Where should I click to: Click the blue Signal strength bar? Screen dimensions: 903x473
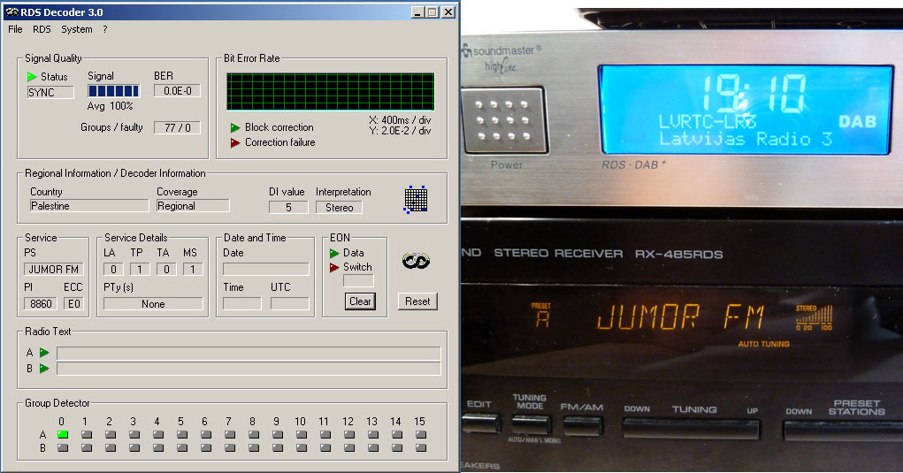[x=113, y=91]
